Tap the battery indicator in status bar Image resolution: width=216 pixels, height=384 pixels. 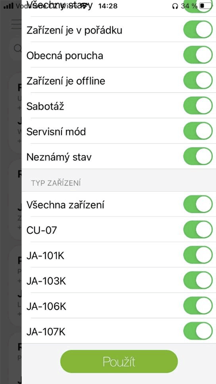pos(205,6)
